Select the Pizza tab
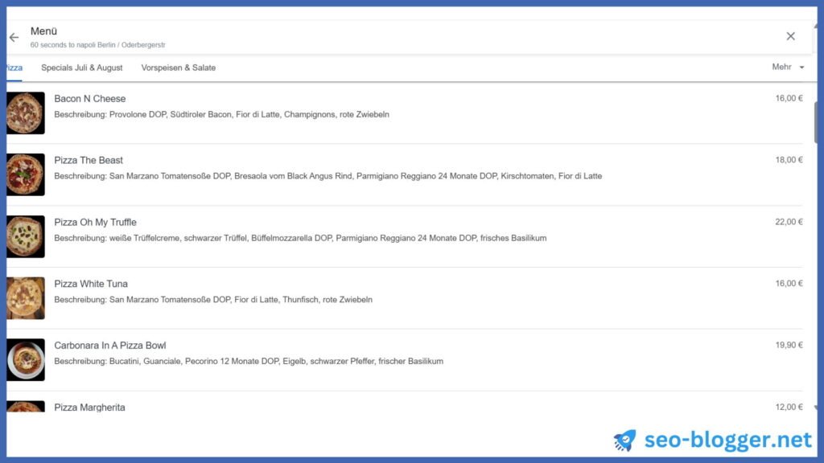 point(14,68)
